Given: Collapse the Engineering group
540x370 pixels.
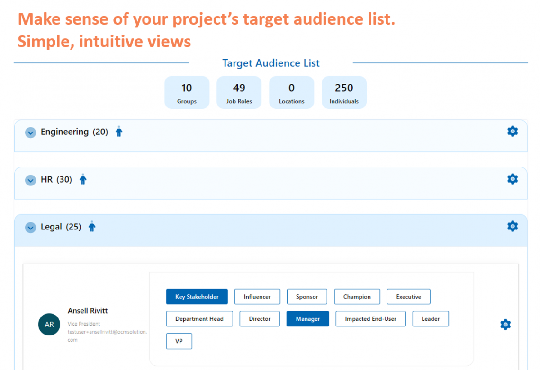Looking at the screenshot, I should pyautogui.click(x=30, y=132).
